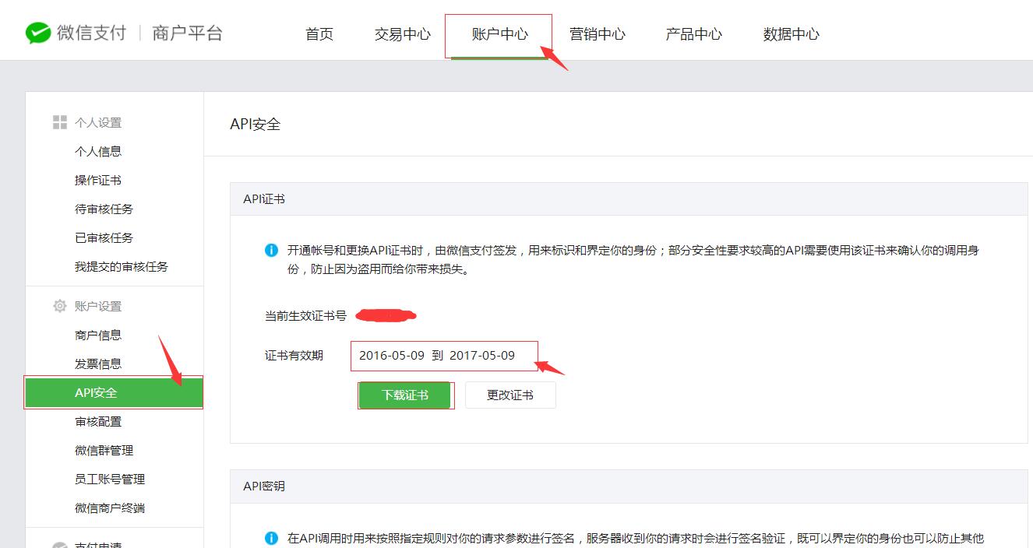Click the WeChat Pay logo icon
1033x548 pixels.
coord(38,33)
